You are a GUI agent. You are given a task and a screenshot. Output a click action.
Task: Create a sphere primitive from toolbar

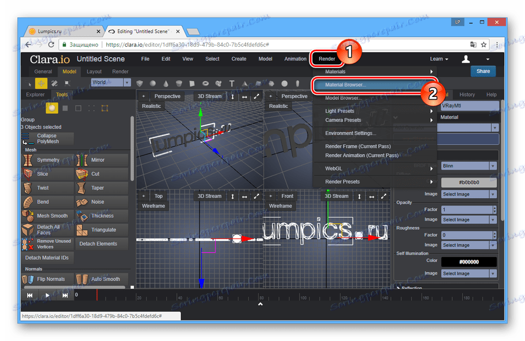coord(152,83)
